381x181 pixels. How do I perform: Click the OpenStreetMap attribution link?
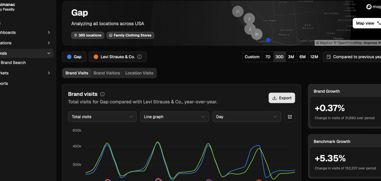click(x=348, y=43)
